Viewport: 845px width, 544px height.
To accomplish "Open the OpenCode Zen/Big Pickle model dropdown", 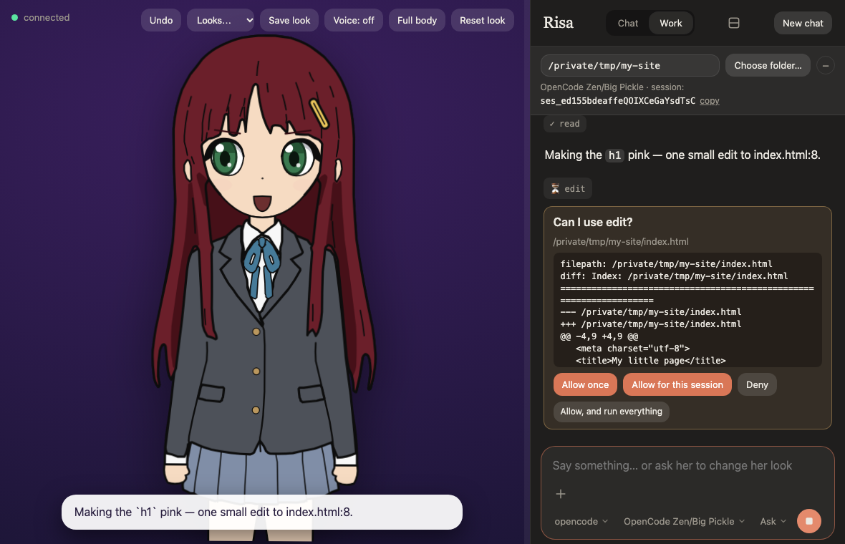I will (684, 521).
